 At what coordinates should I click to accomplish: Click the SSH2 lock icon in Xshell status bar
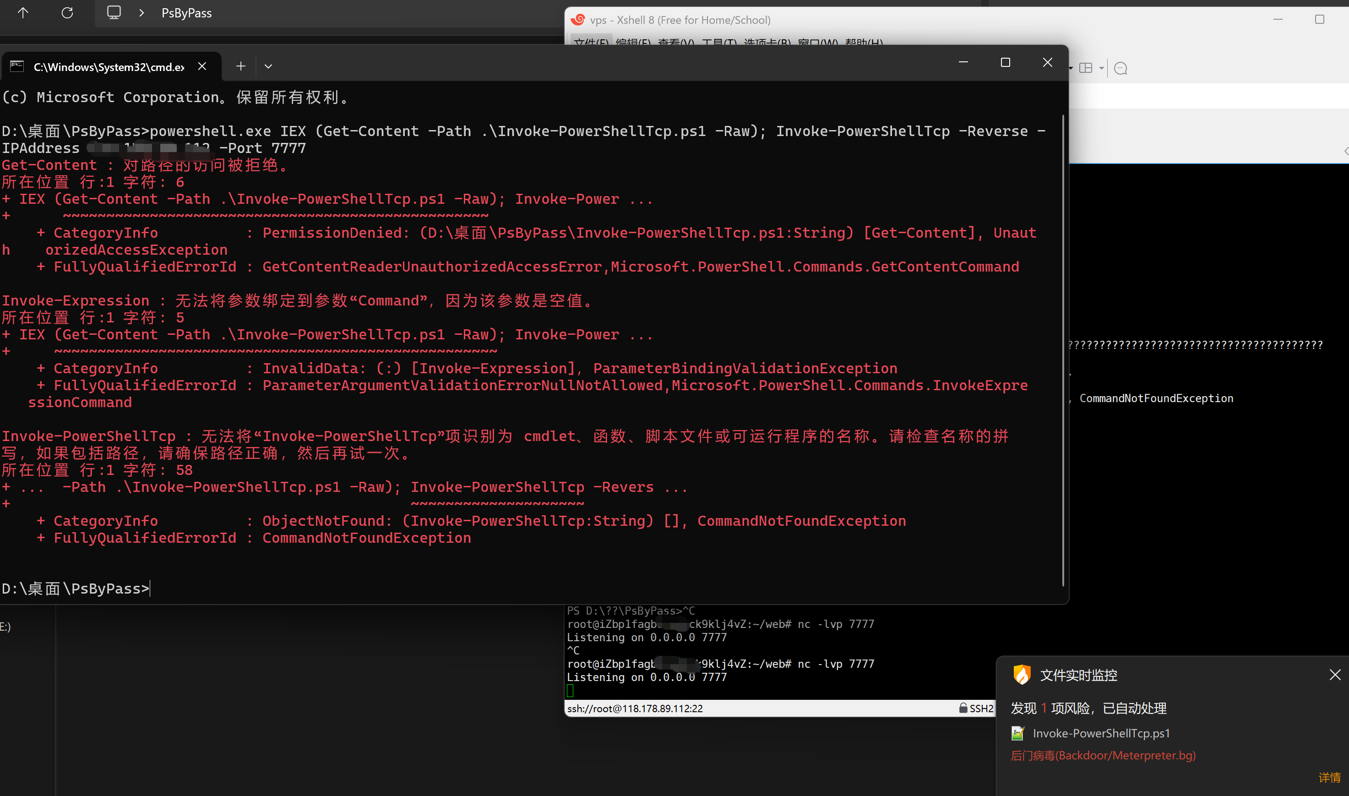pos(963,708)
